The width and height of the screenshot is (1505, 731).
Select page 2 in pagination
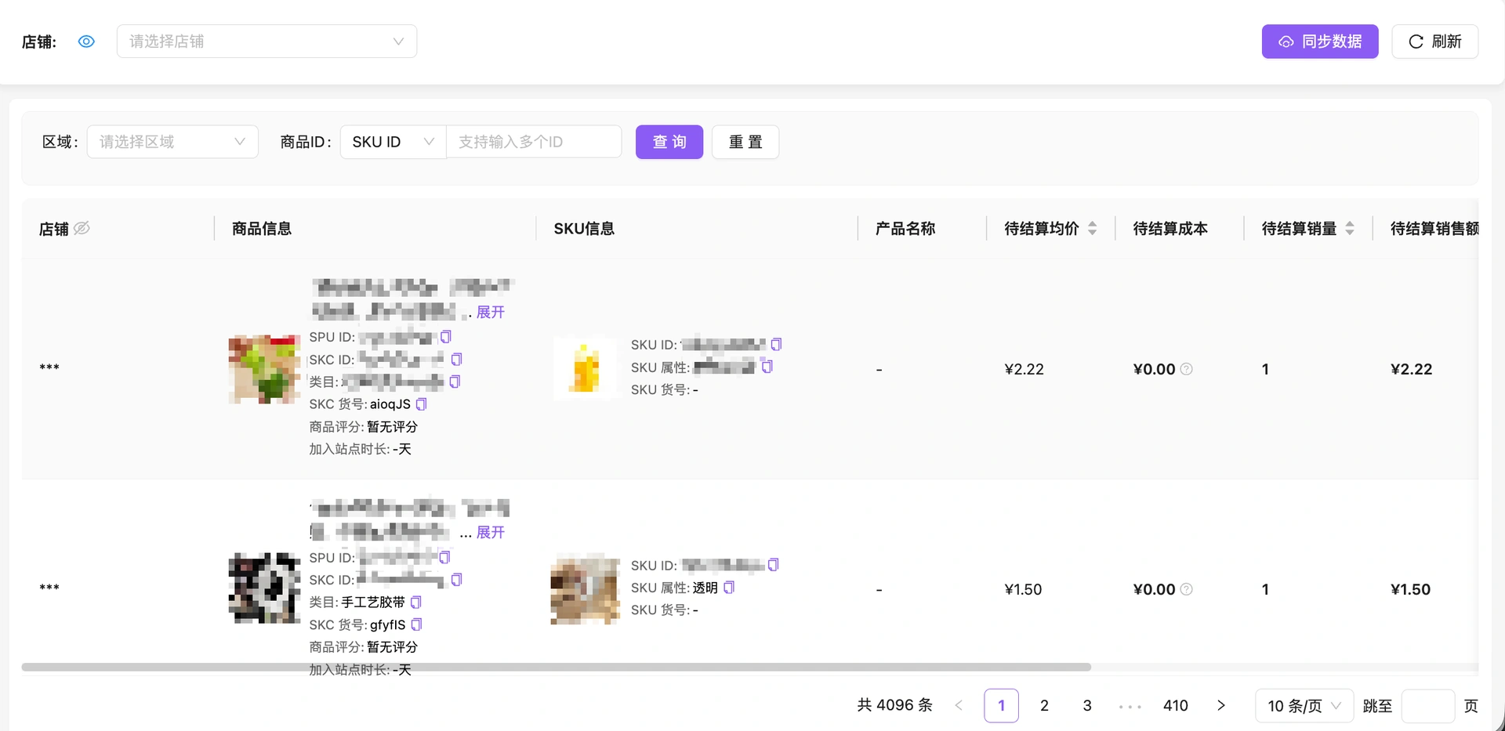(x=1044, y=705)
